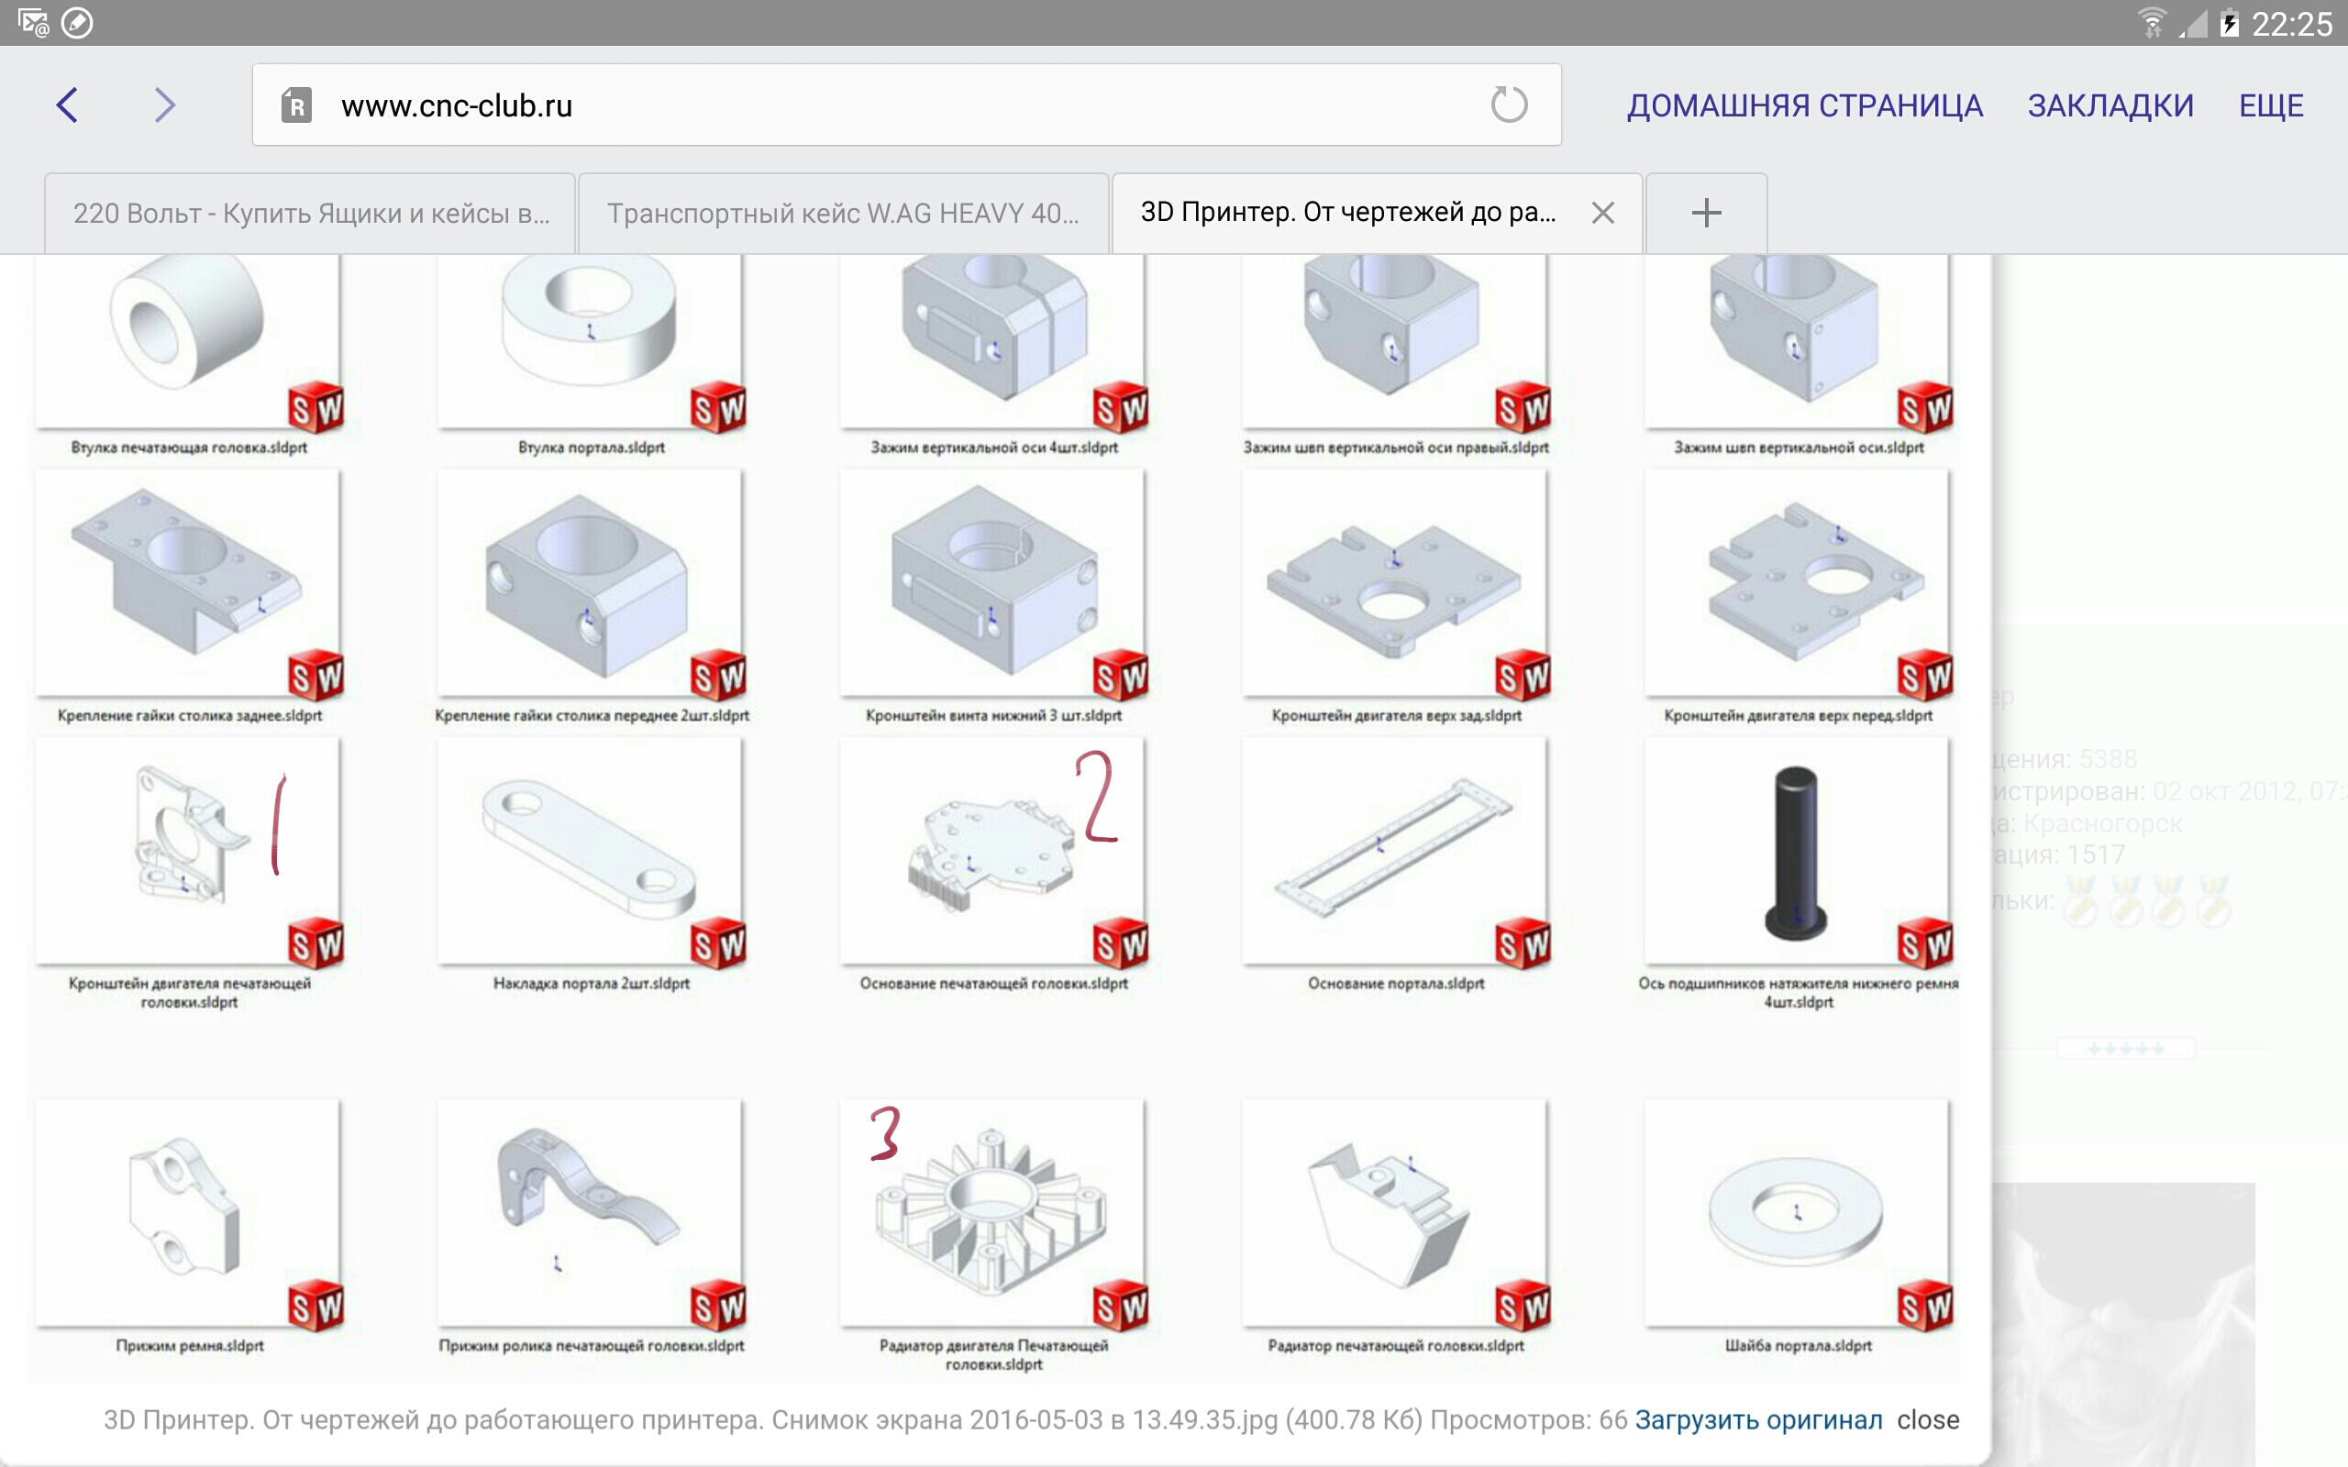Open a new tab with the plus button

1706,213
